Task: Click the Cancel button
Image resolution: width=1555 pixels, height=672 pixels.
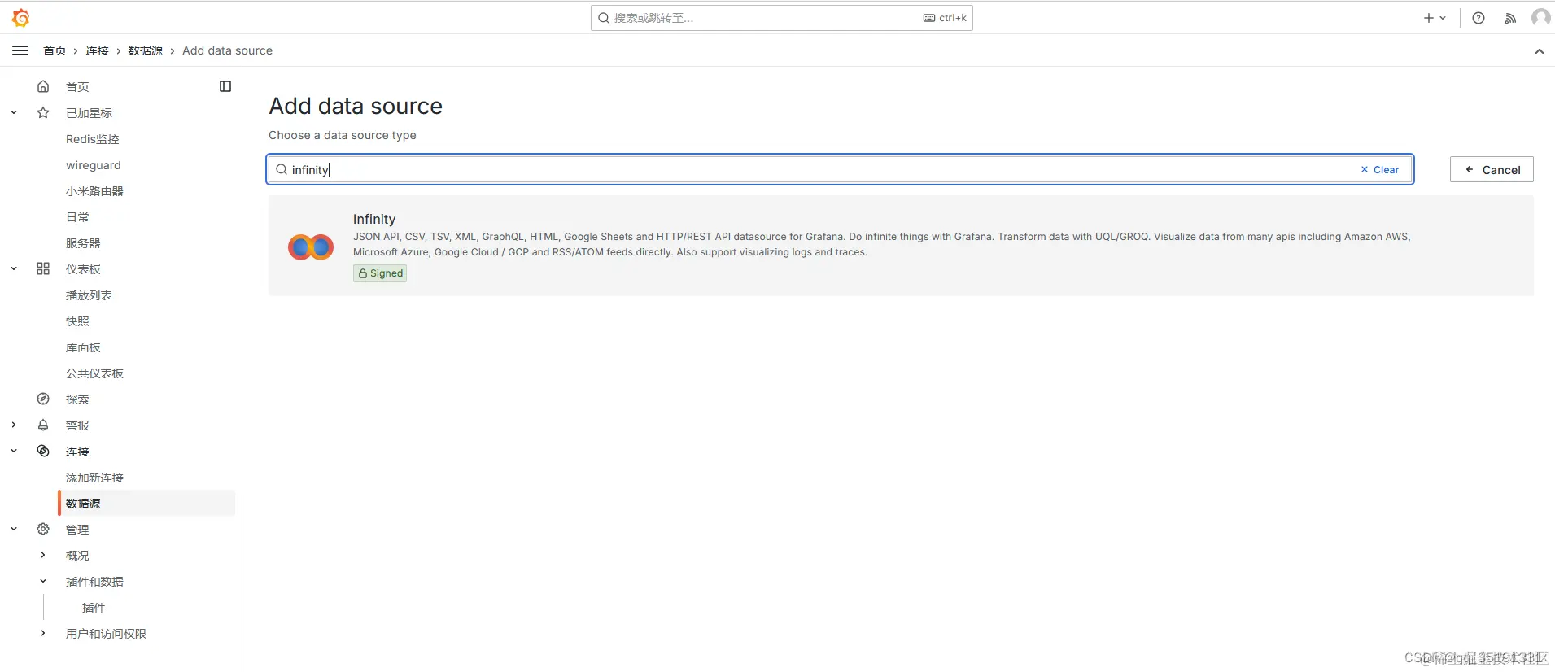Action: [x=1492, y=169]
